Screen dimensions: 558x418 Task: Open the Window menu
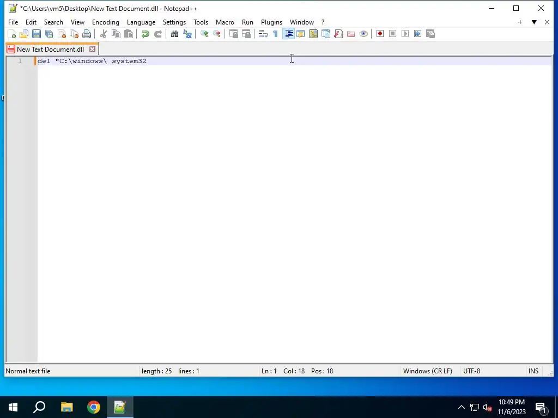coord(302,22)
